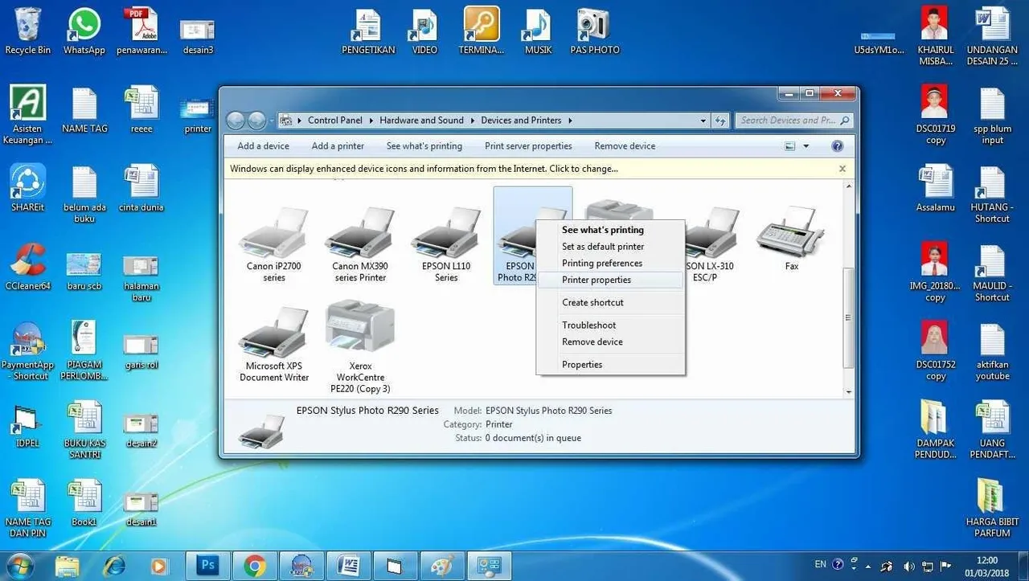Click the scrollbar down arrow in device list
This screenshot has width=1029, height=581.
point(848,391)
